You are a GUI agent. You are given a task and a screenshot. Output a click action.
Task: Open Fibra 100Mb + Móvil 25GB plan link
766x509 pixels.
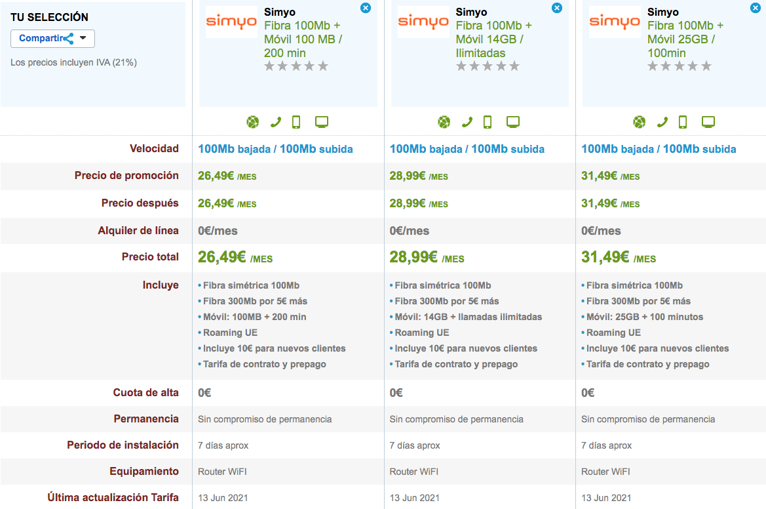685,39
